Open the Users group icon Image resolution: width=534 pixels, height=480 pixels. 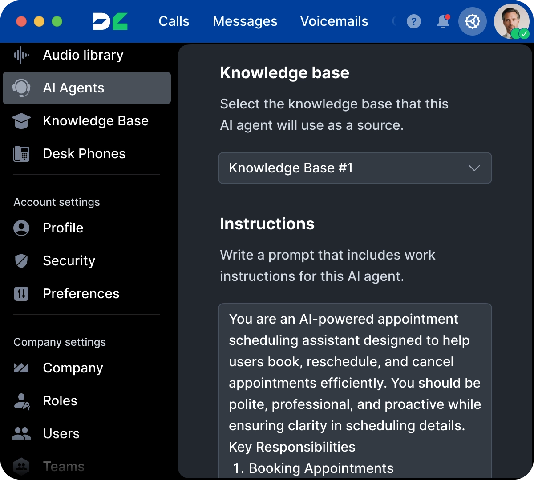click(20, 433)
